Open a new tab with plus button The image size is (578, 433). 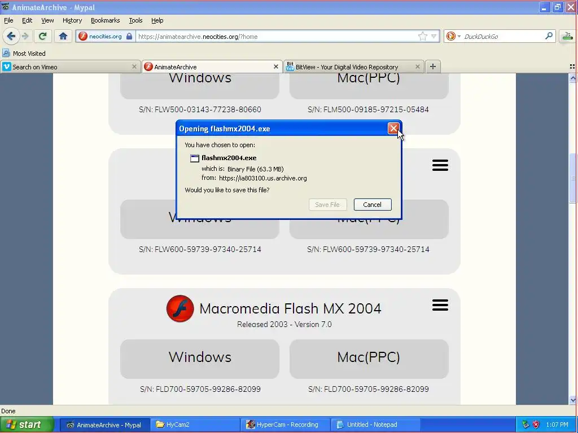point(433,67)
